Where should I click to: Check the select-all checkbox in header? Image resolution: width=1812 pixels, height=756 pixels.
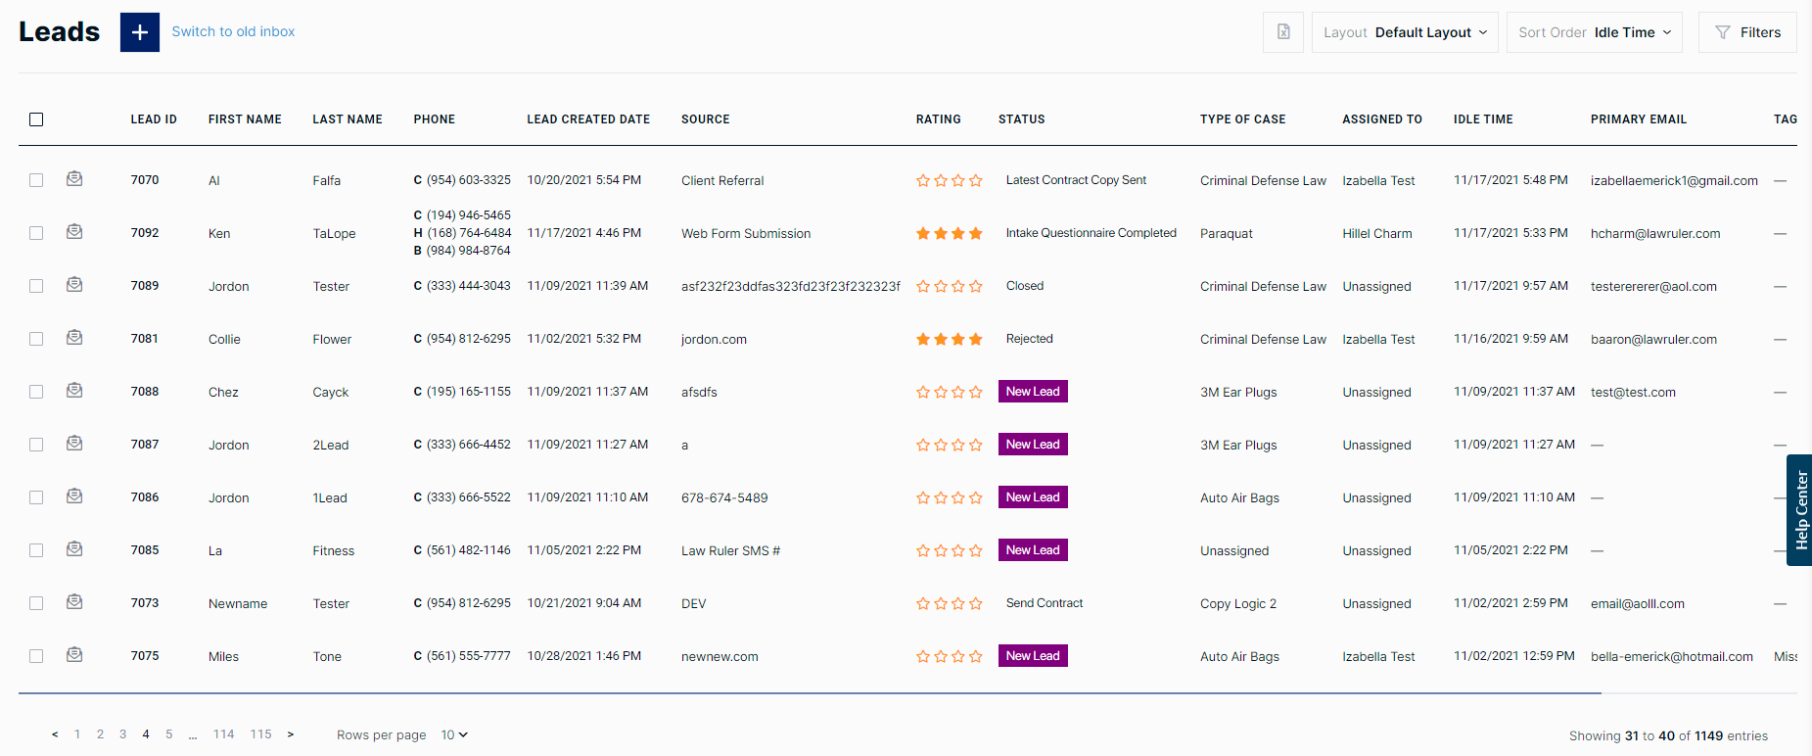coord(36,119)
